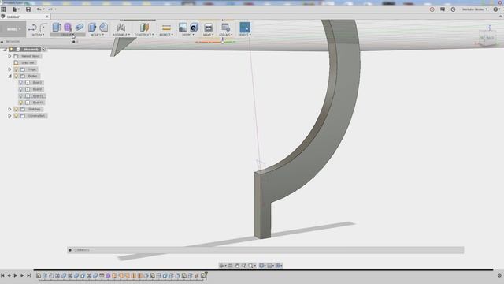Screen dimensions: 504x284
Task: Show Body10 using its light bulb
Action: pos(21,95)
